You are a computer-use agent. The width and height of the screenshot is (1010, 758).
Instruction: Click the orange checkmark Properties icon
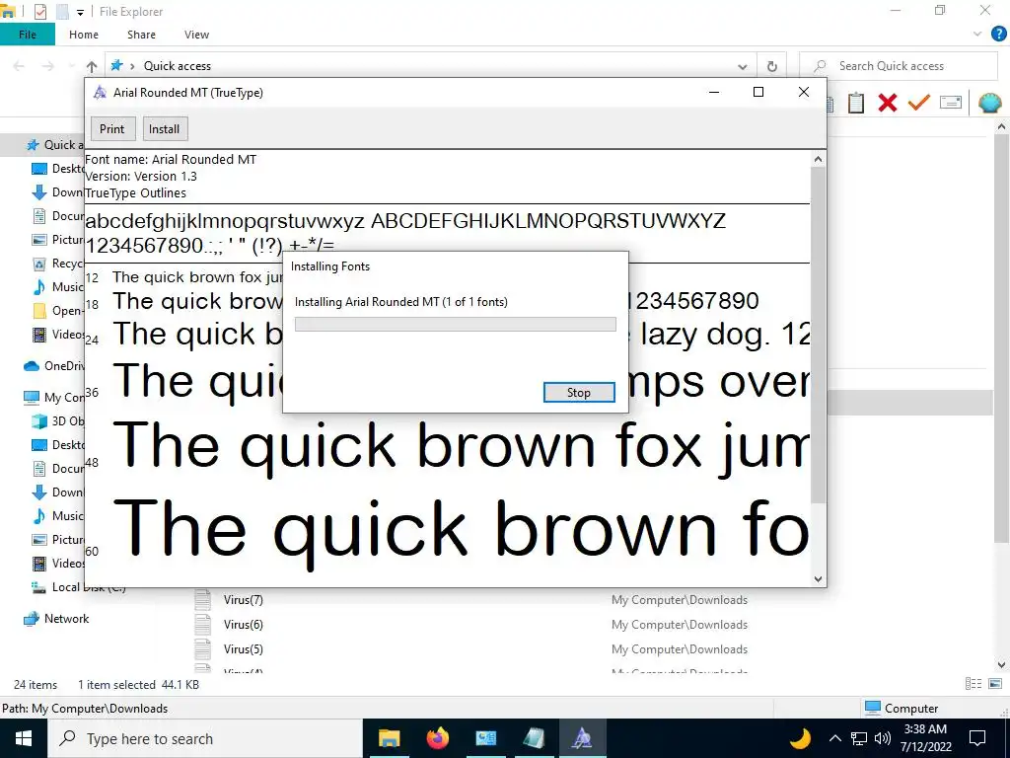click(918, 102)
